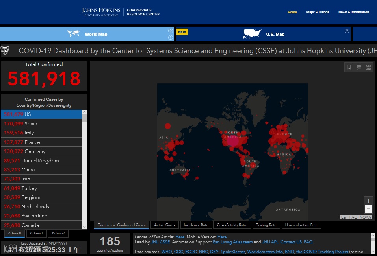
Task: Click the country list scrollbar thumb
Action: pos(84,118)
